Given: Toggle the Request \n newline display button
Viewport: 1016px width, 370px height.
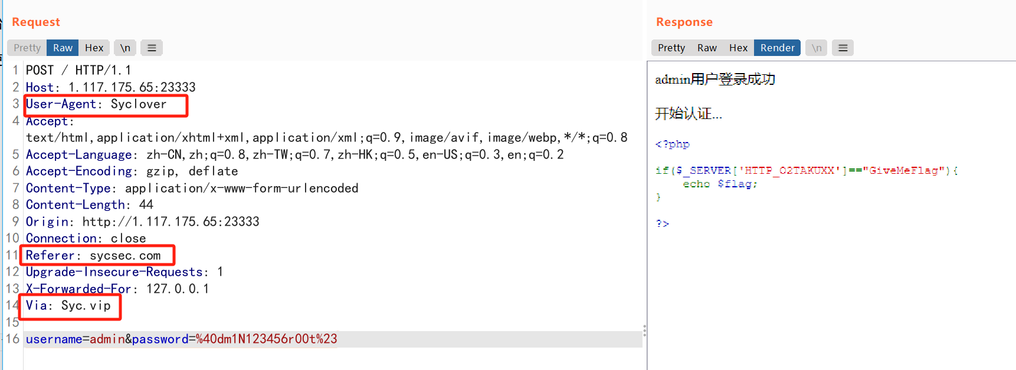Looking at the screenshot, I should click(125, 48).
